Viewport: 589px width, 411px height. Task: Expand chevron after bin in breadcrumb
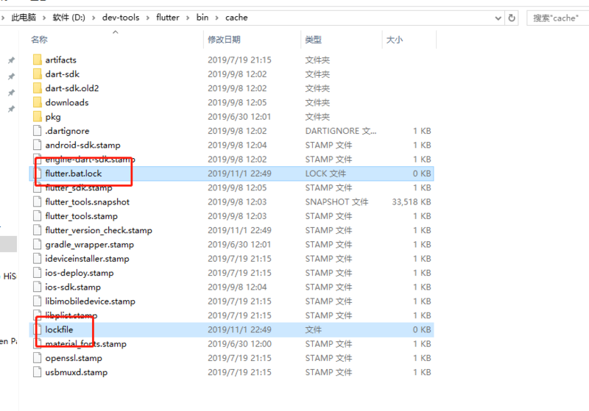pyautogui.click(x=216, y=18)
